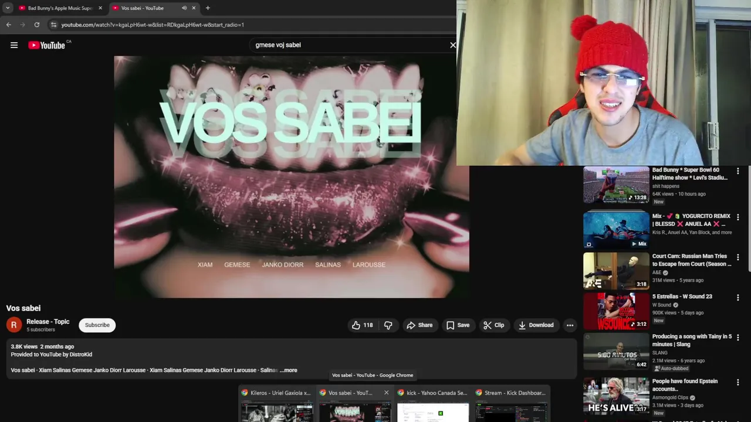Download the video
Image resolution: width=751 pixels, height=422 pixels.
point(536,325)
